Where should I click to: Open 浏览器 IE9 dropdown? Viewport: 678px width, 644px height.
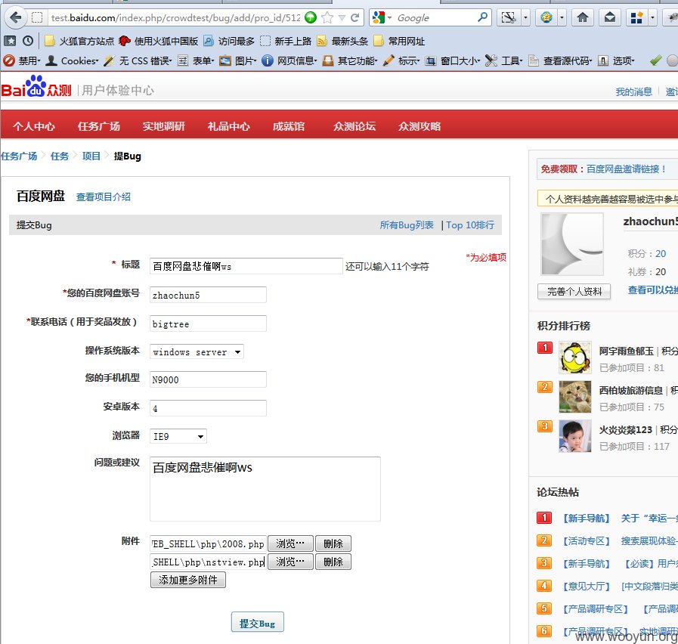(178, 436)
